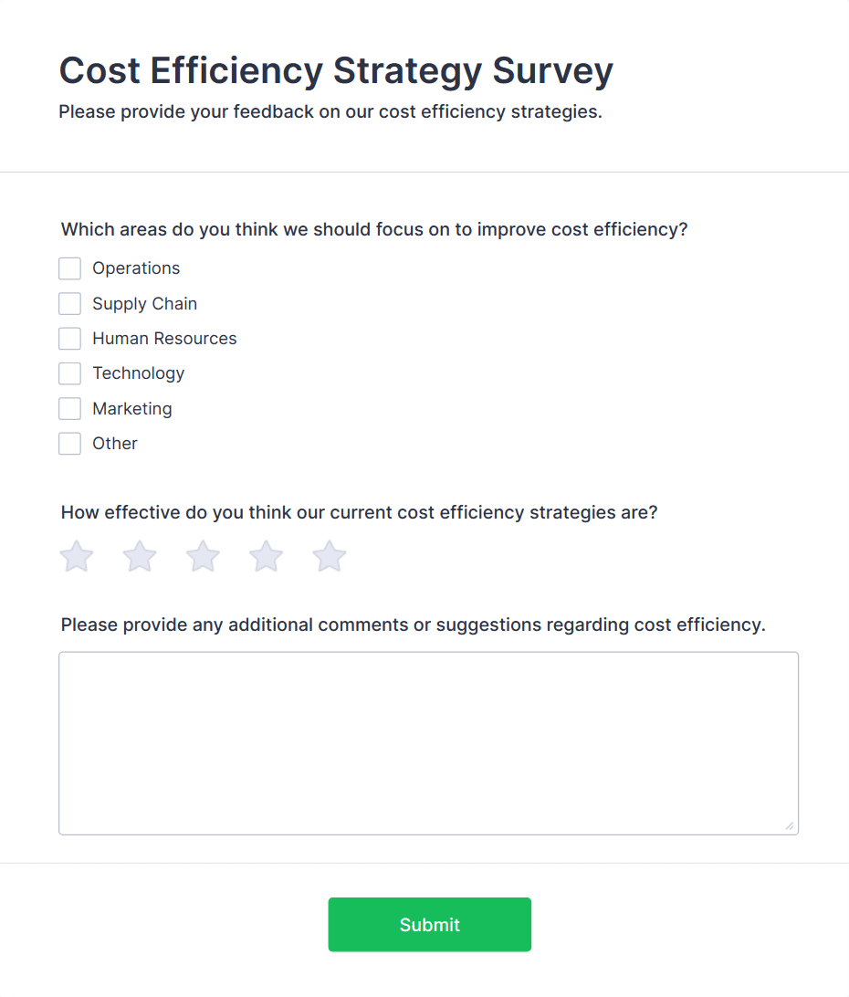Screen dimensions: 849x997
Task: Click the effectiveness rating question text
Action: click(359, 512)
